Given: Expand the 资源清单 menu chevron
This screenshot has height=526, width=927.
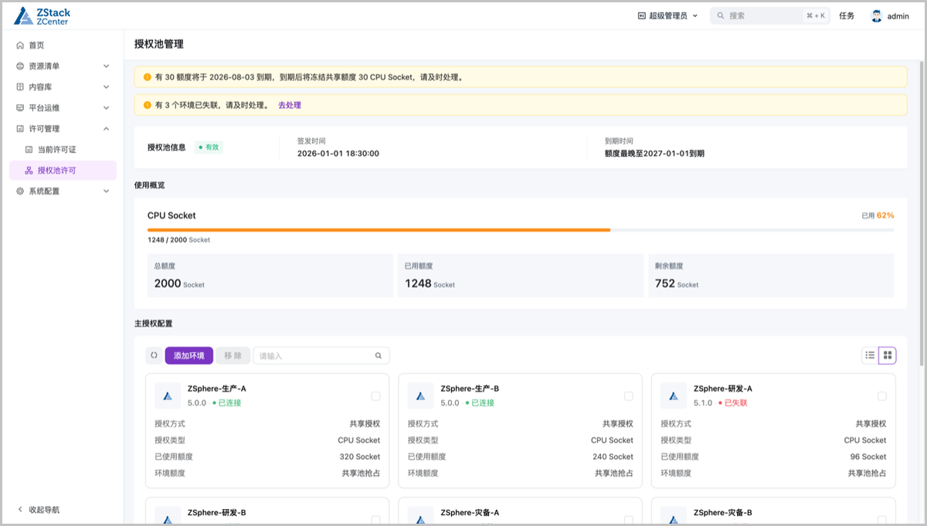Looking at the screenshot, I should click(107, 66).
